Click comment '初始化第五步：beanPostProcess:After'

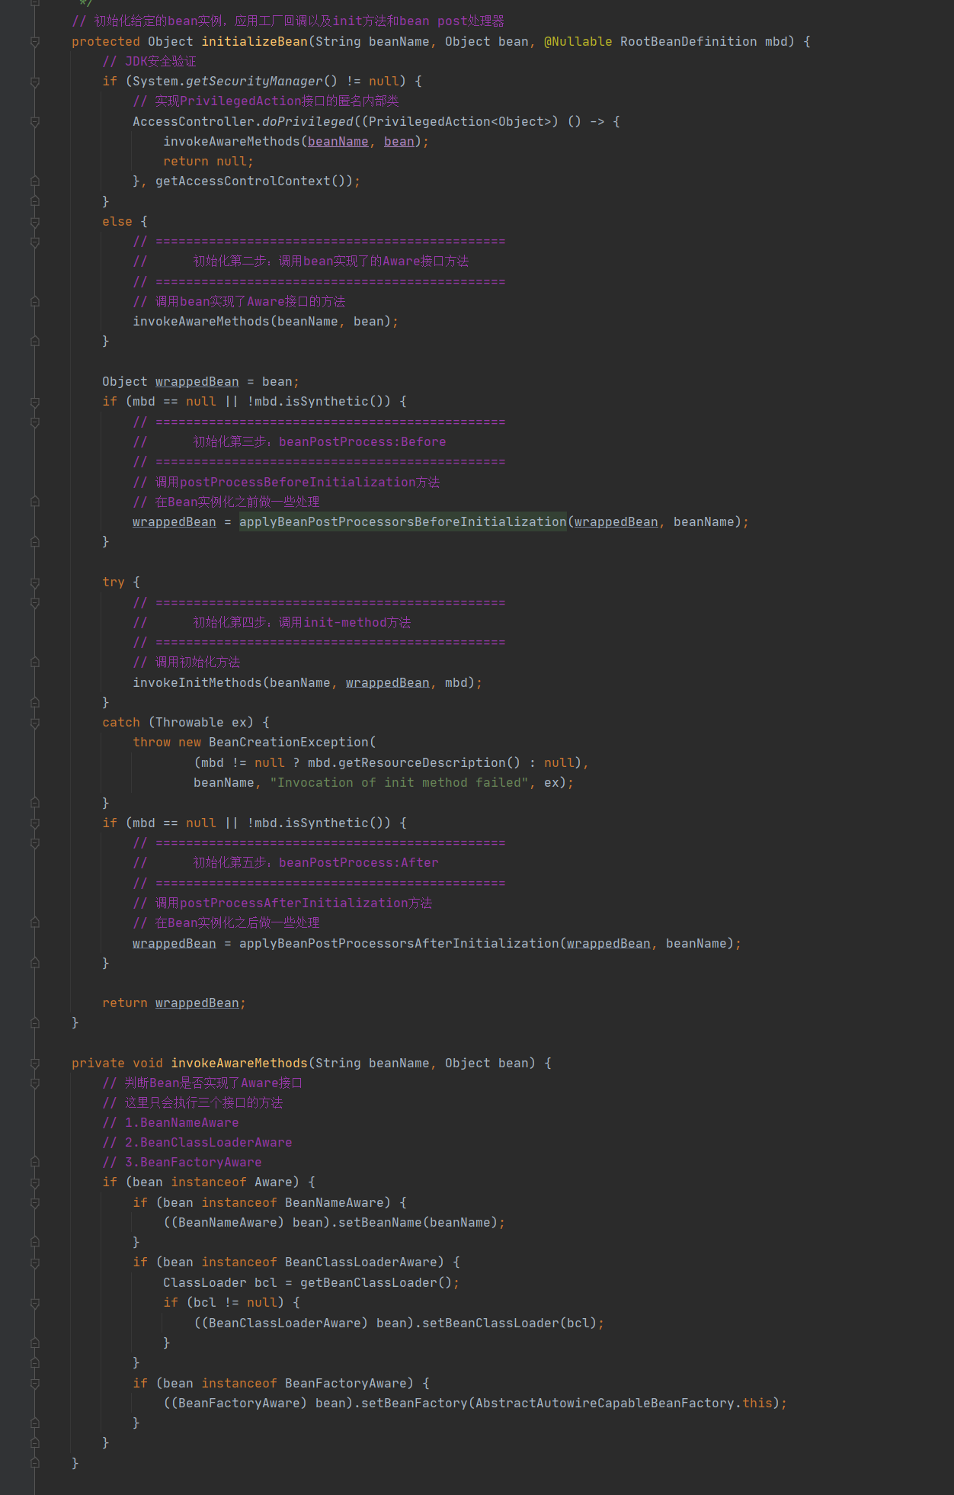315,863
